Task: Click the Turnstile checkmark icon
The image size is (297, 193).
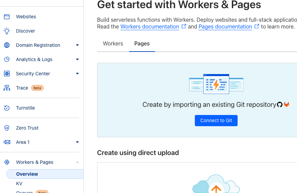Action: click(7, 108)
